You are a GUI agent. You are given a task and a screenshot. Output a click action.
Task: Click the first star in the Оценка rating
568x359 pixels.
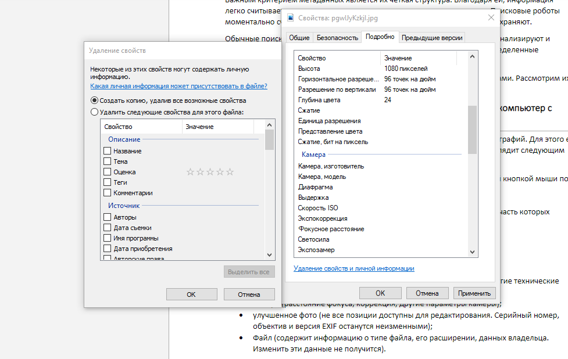(x=190, y=172)
